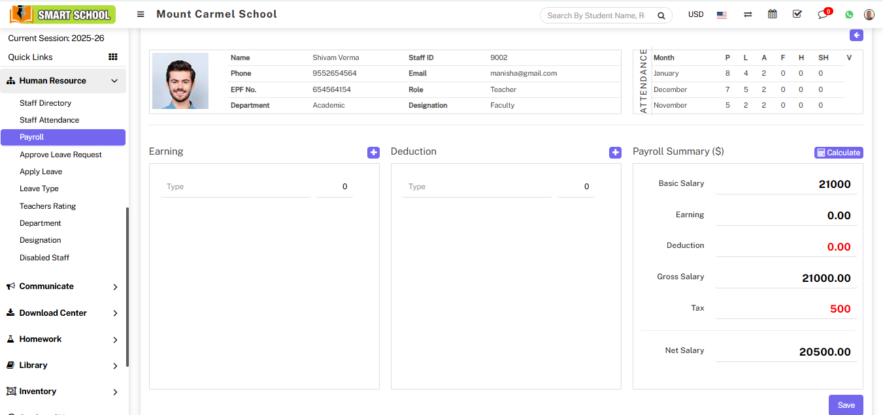
Task: Click the Quick Links grid icon
Action: (x=112, y=57)
